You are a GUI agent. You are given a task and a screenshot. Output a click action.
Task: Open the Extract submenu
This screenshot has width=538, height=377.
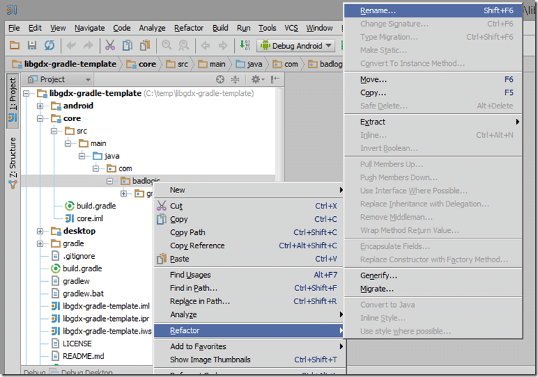tap(433, 122)
